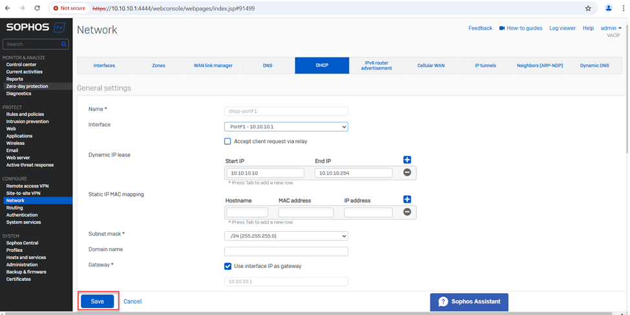Open the Interface dropdown PortF1
This screenshot has height=315, width=630.
coord(286,127)
